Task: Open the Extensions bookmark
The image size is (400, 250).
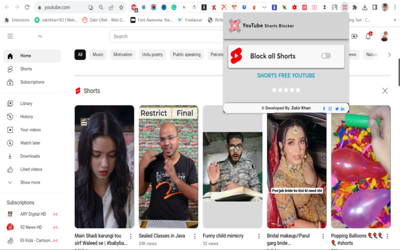Action: pyautogui.click(x=17, y=20)
